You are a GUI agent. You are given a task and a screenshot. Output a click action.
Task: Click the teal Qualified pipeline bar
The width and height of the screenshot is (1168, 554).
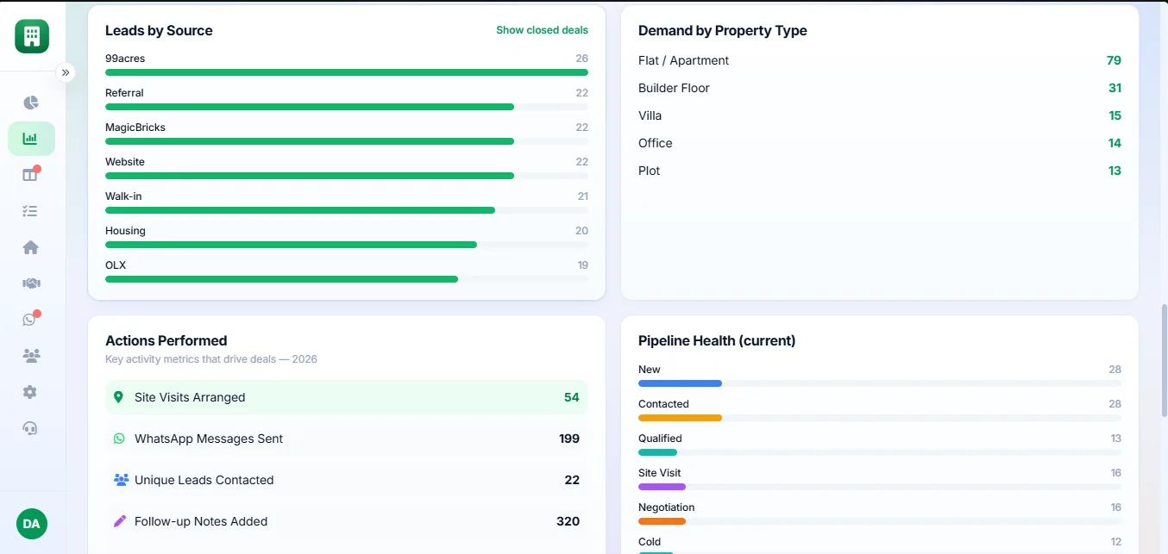657,452
